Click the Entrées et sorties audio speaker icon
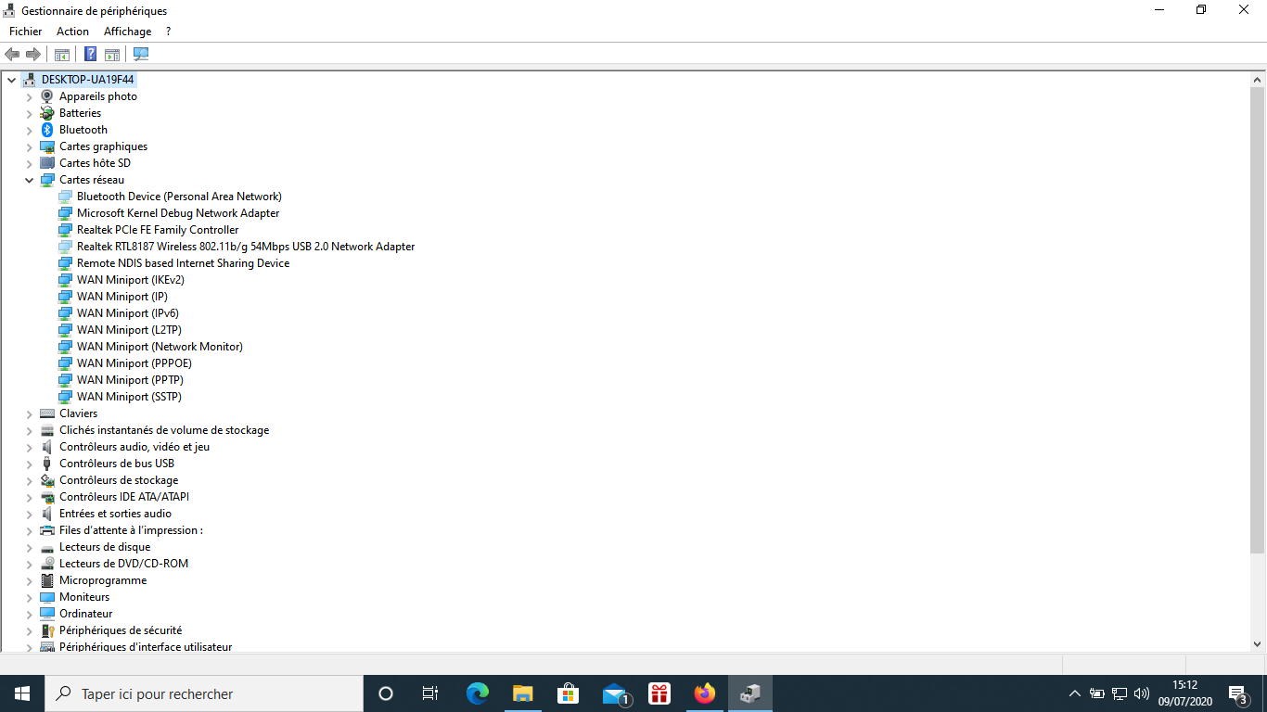 click(47, 514)
